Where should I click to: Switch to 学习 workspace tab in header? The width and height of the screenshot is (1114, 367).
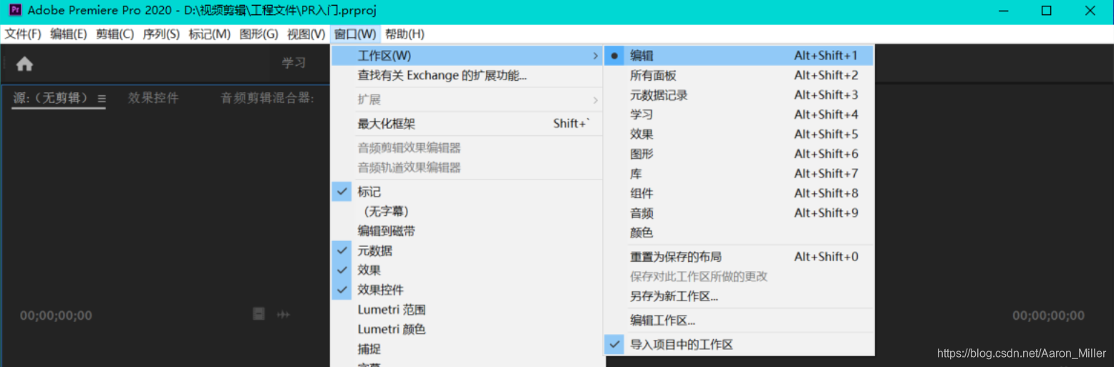pos(294,63)
